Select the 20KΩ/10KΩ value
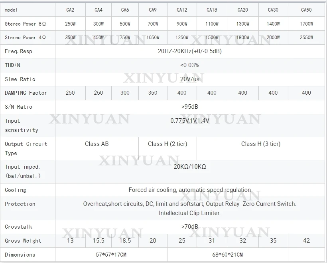Screen dimensions: 327x263 click(189, 167)
